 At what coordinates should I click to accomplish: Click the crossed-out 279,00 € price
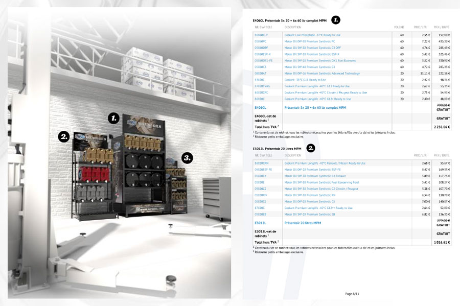click(443, 220)
